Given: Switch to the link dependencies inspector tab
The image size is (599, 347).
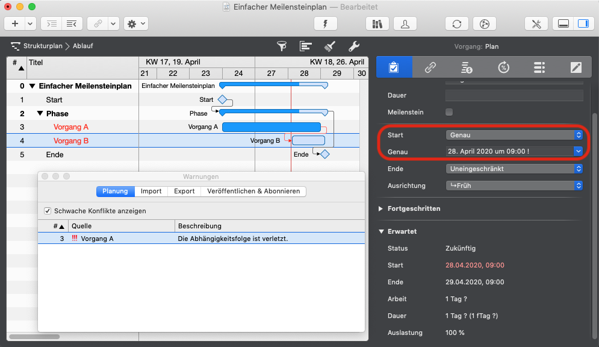Looking at the screenshot, I should point(430,67).
